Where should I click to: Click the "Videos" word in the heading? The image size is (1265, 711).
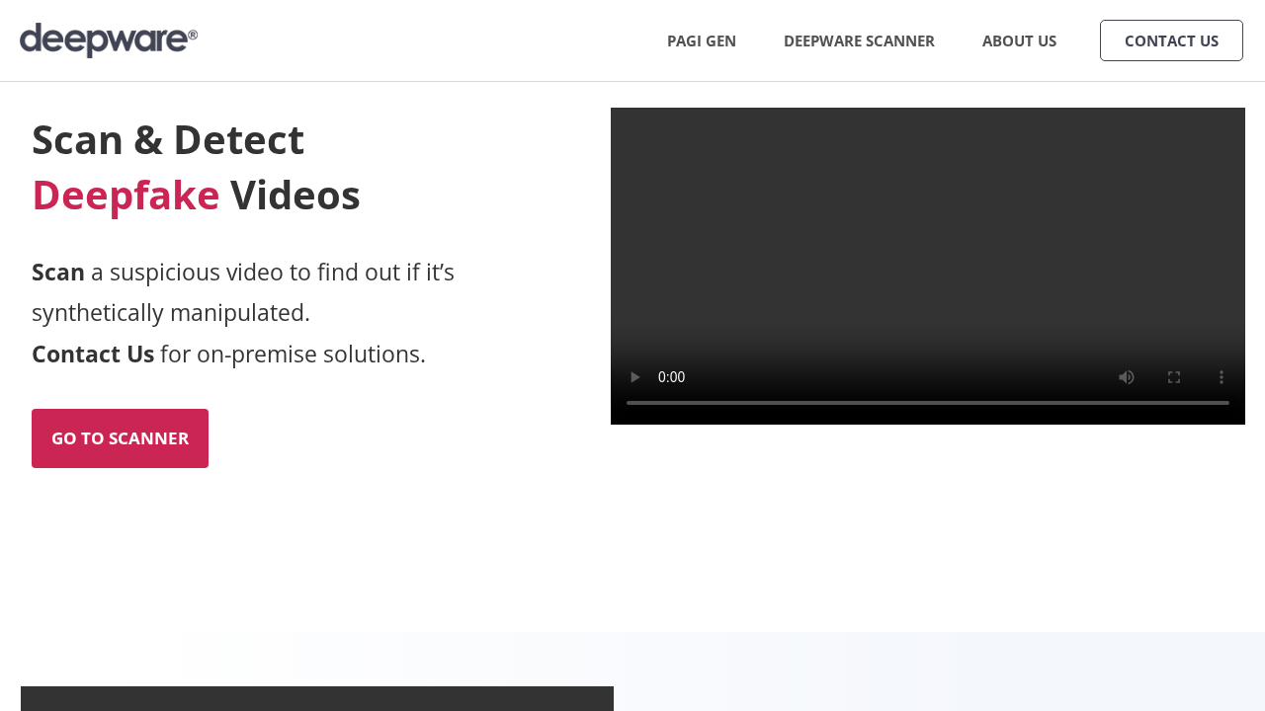(x=295, y=195)
